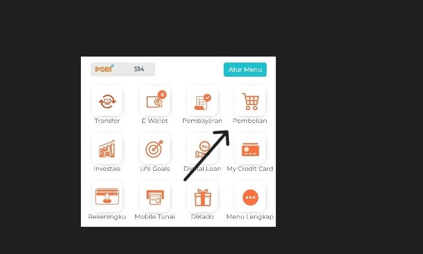The image size is (423, 254).
Task: Click the 514 points value
Action: [139, 69]
